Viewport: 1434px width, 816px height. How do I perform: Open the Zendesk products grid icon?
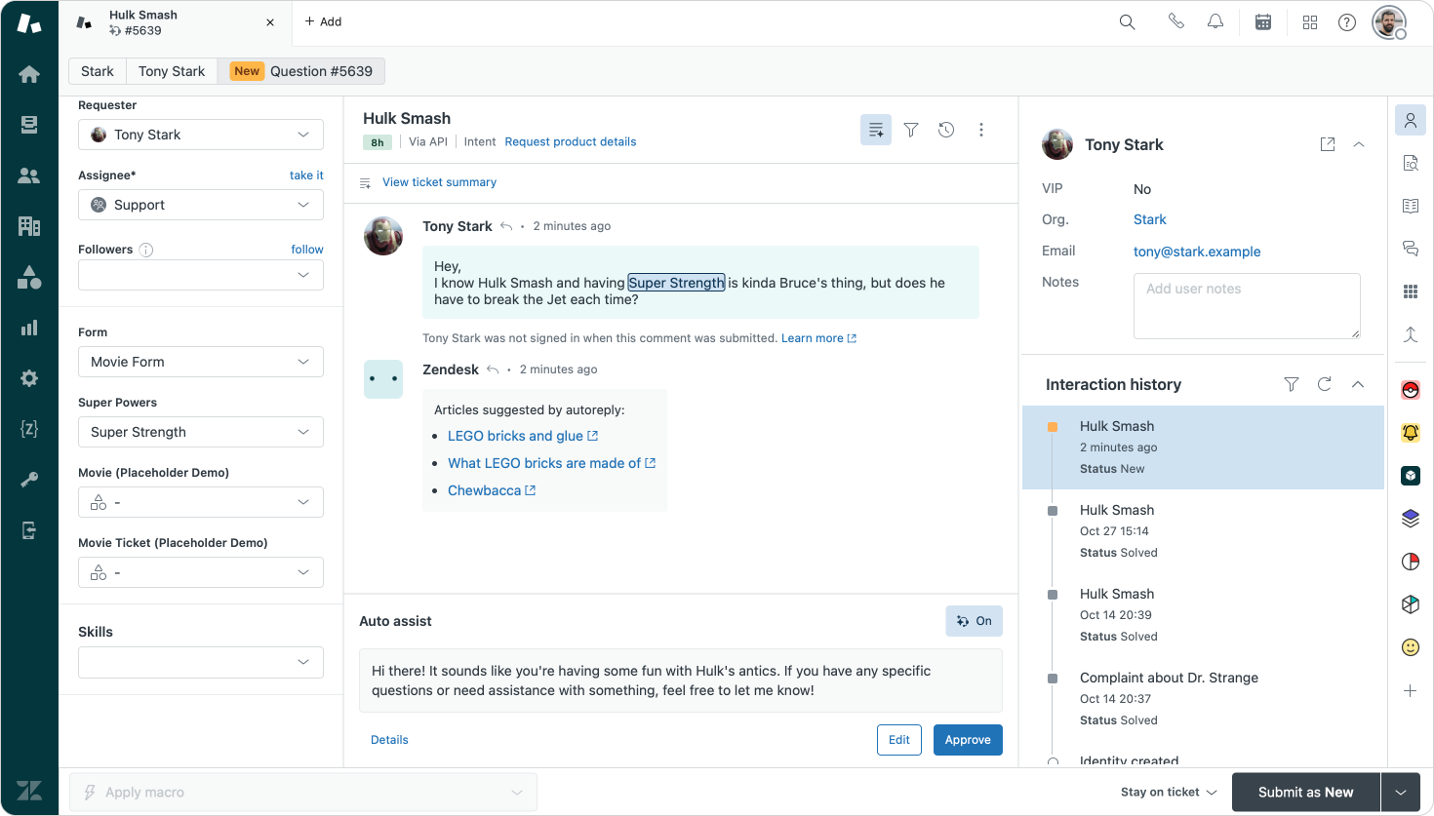click(x=1310, y=22)
